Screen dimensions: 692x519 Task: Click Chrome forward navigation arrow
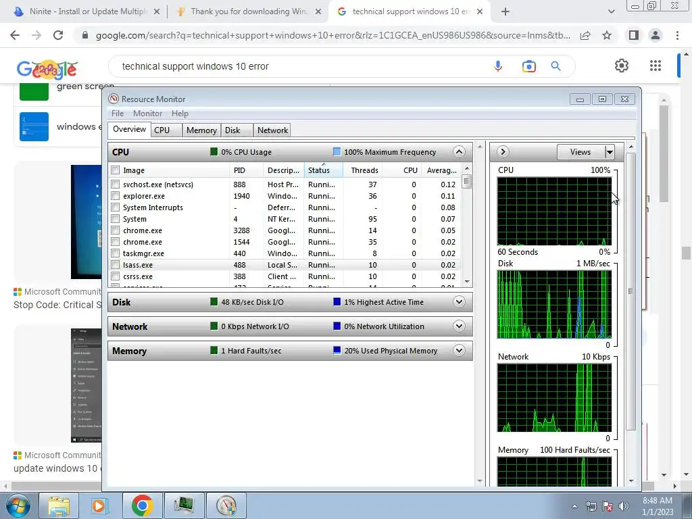click(36, 35)
